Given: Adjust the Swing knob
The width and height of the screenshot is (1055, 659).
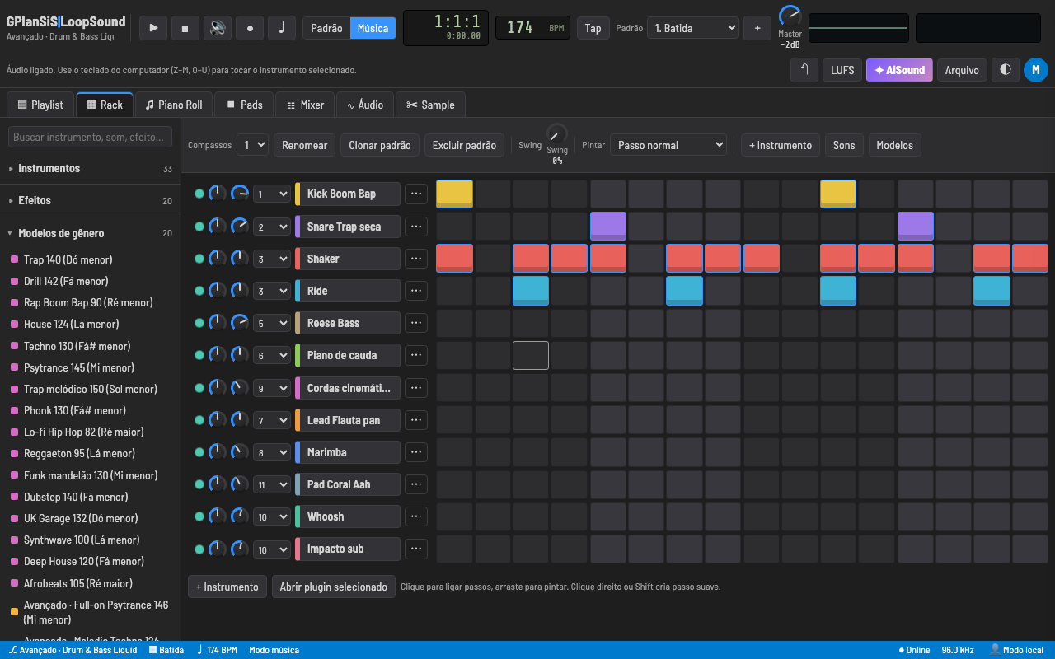Looking at the screenshot, I should tap(557, 133).
